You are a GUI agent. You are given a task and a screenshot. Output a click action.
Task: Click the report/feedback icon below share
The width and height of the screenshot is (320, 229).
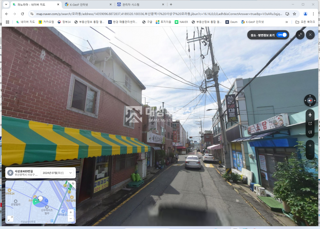tap(310, 132)
